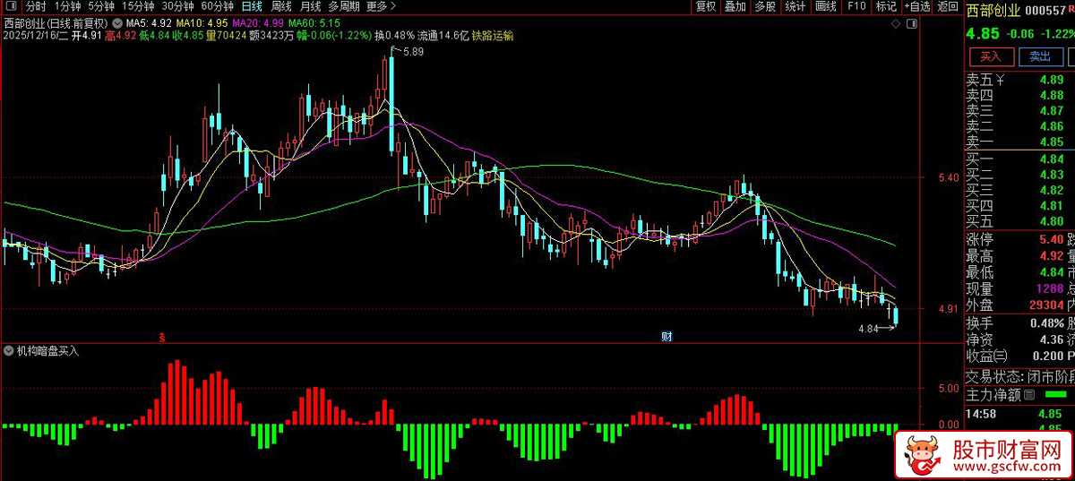Image resolution: width=1075 pixels, height=481 pixels.
Task: Switch to 分时 chart period
Action: coord(36,6)
